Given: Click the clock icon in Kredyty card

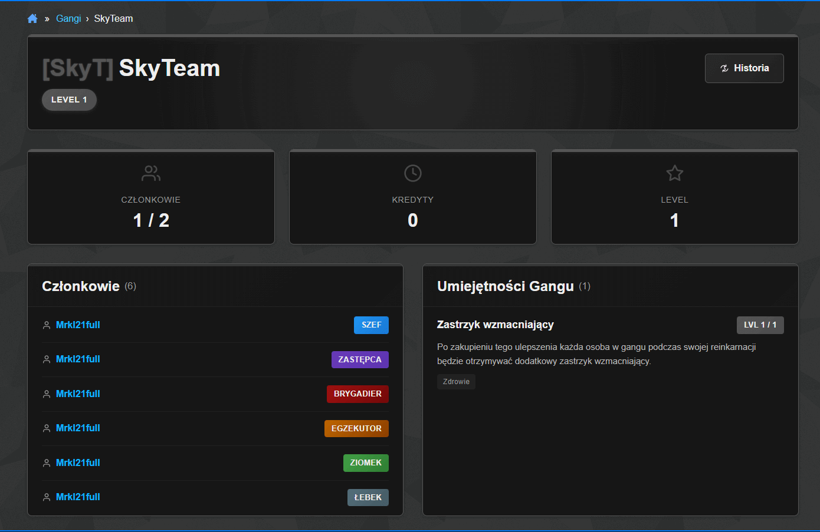Looking at the screenshot, I should (413, 173).
